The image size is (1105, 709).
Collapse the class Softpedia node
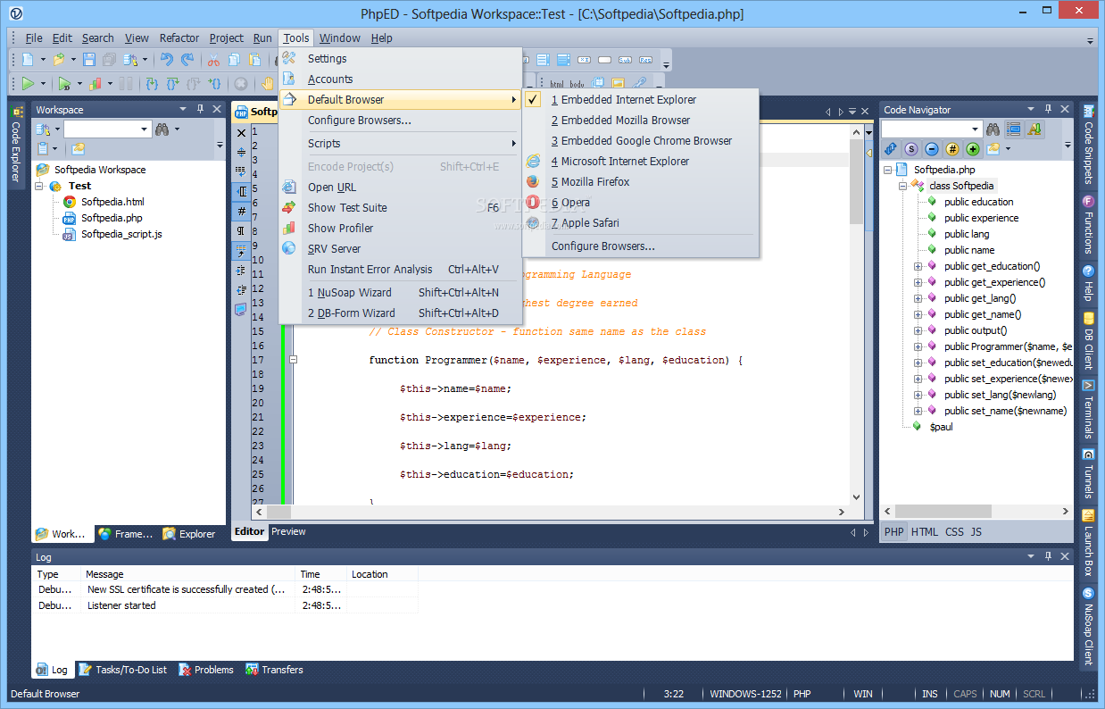pos(903,186)
